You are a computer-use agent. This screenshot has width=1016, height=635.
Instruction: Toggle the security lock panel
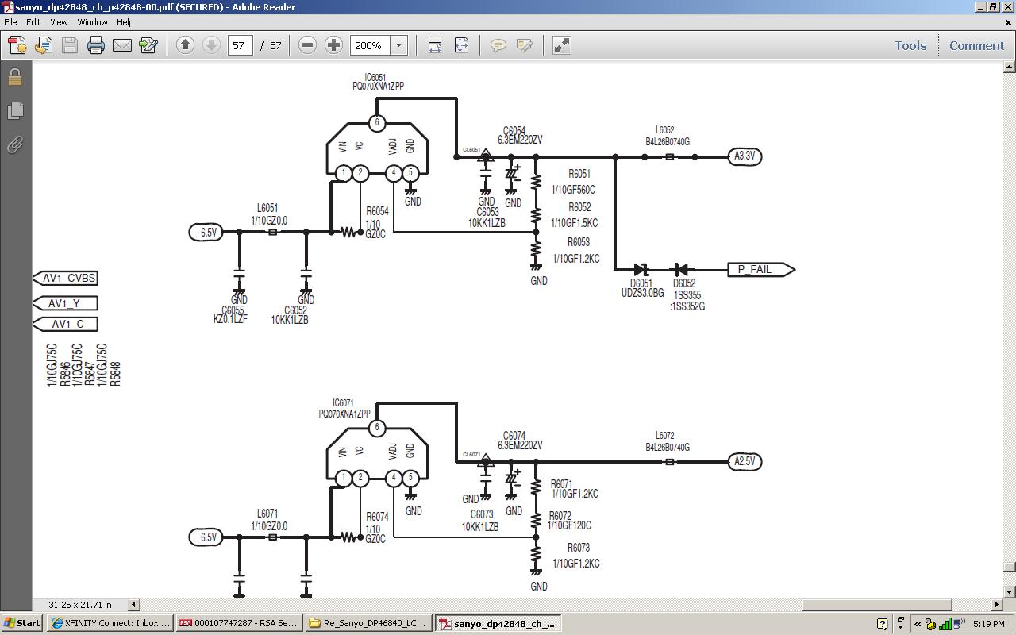tap(15, 77)
